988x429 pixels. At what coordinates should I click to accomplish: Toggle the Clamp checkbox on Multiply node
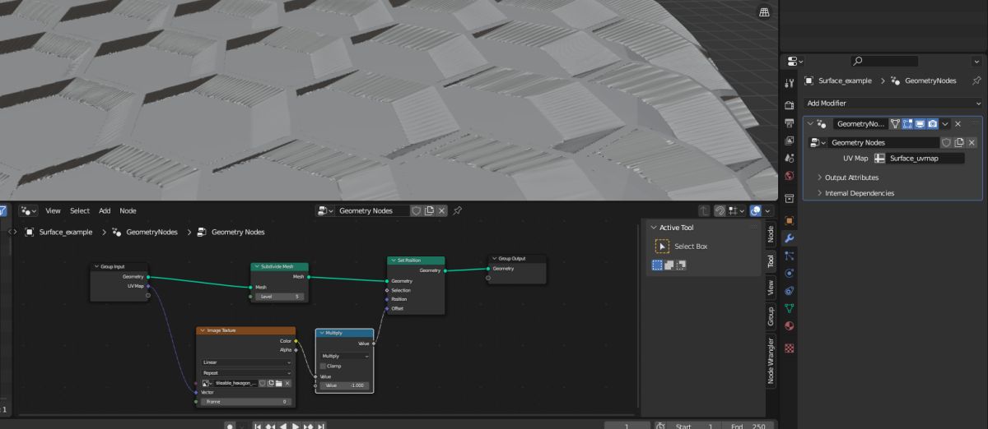[x=323, y=366]
